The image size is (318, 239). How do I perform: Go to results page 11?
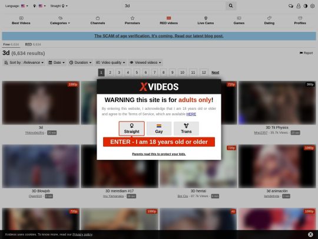click(193, 73)
